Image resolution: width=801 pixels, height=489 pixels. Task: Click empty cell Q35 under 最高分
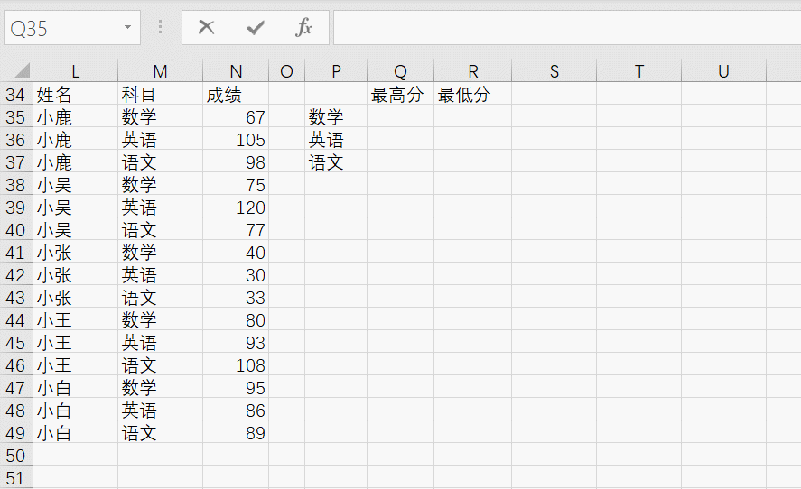pos(401,117)
